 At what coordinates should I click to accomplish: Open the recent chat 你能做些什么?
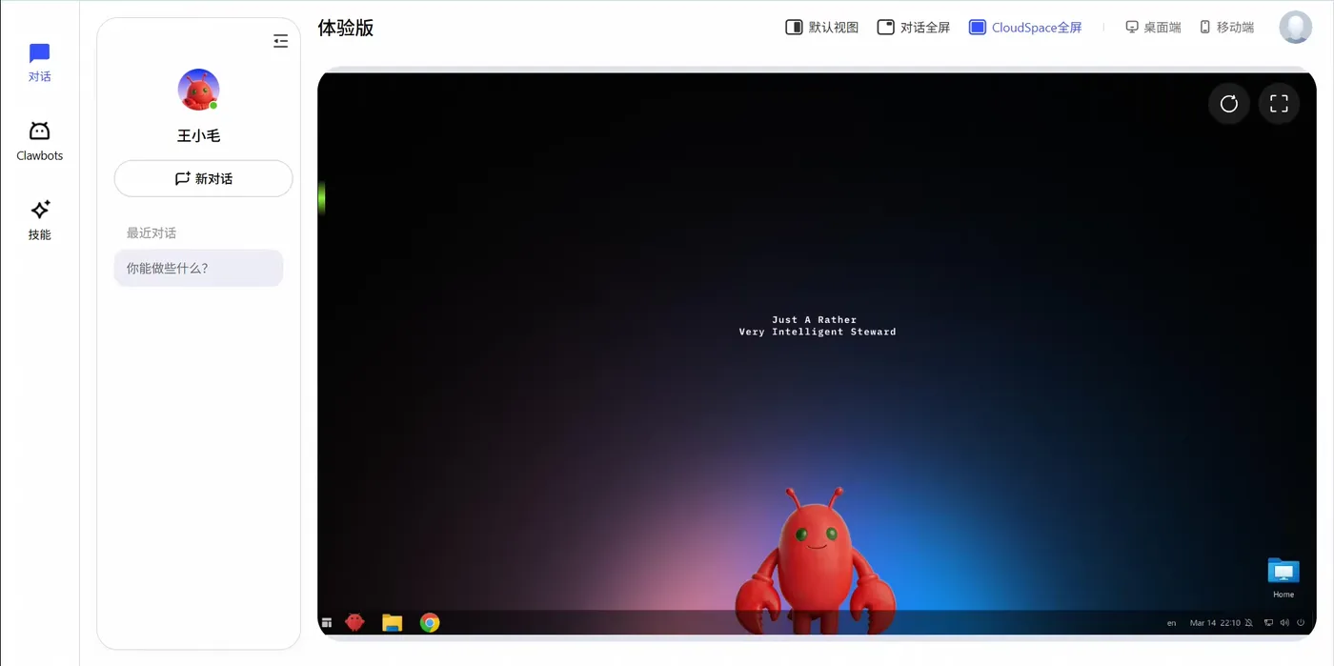click(x=198, y=268)
